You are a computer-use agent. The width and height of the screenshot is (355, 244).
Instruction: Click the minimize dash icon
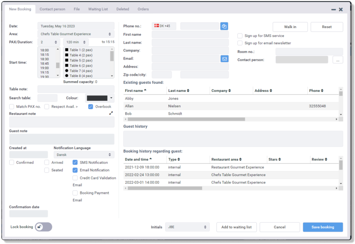(333, 9)
